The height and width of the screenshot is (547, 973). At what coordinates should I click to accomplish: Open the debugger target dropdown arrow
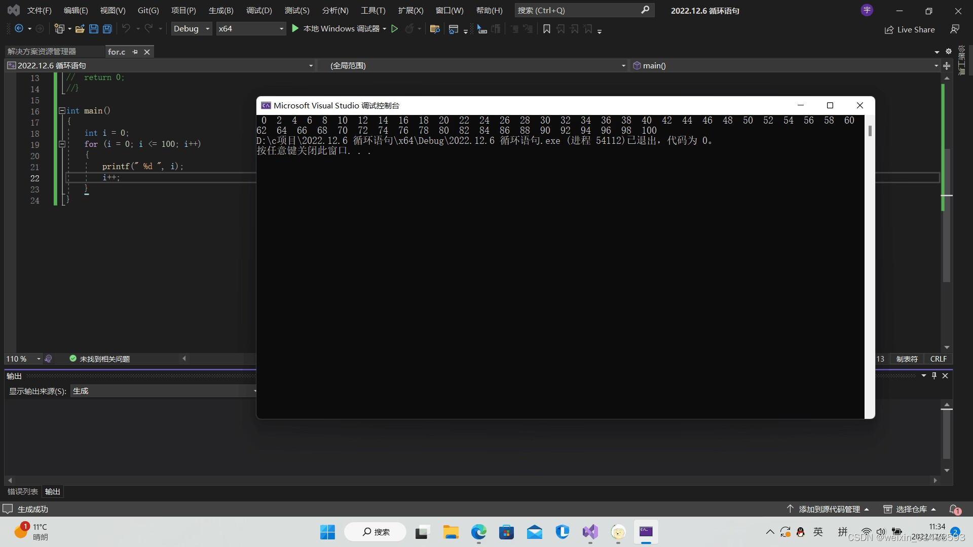385,29
